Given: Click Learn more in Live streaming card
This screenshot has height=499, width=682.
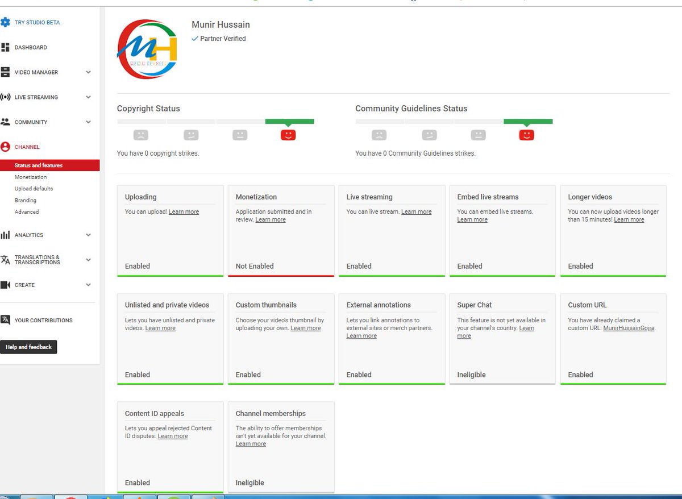Looking at the screenshot, I should coord(417,212).
